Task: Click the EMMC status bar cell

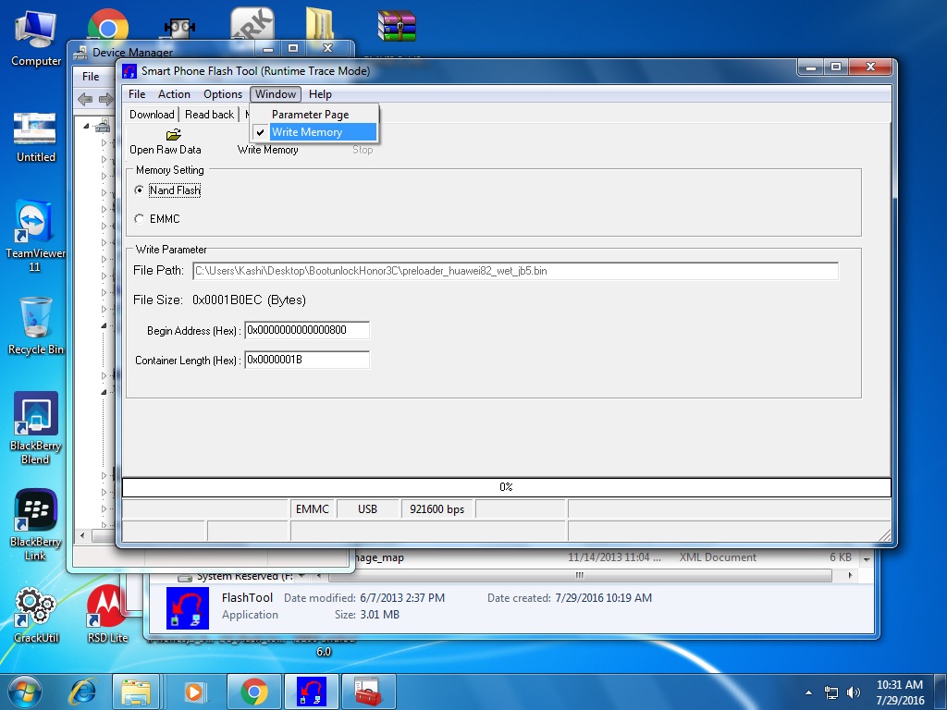Action: (x=313, y=509)
